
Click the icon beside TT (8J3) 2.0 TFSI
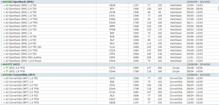[x=4, y=68]
